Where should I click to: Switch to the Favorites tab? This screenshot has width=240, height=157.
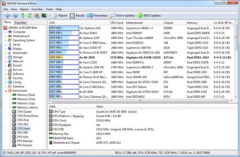click(x=20, y=22)
